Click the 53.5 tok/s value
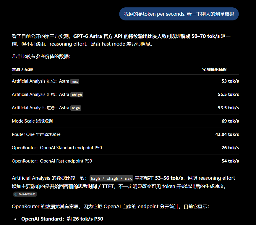The image size is (256, 225). click(x=228, y=108)
